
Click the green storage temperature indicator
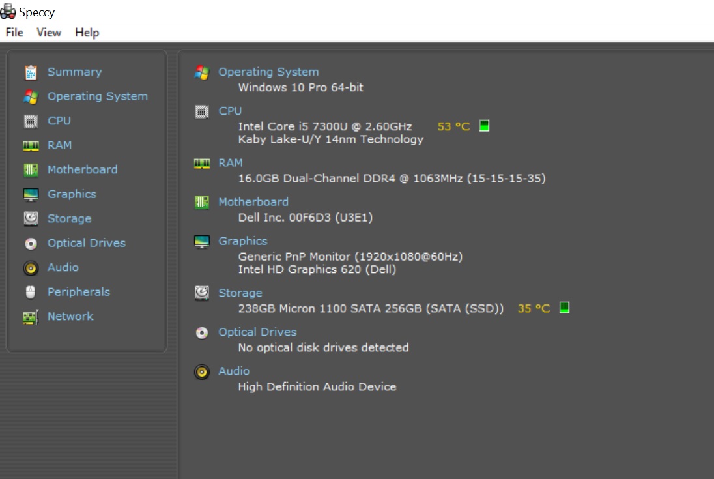point(565,308)
